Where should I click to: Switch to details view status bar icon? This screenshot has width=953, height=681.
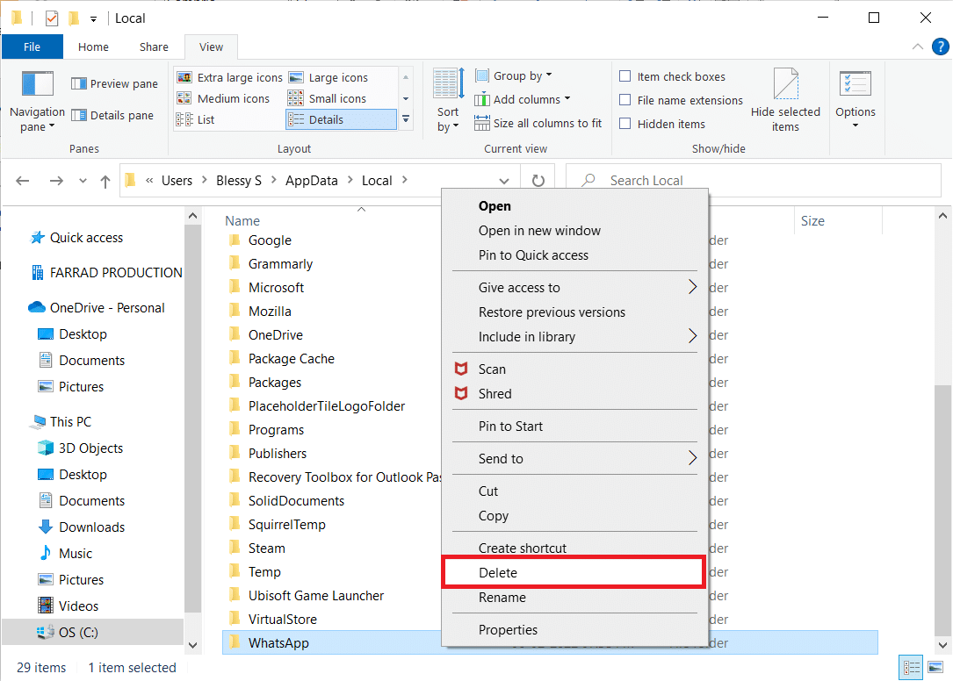click(x=912, y=668)
